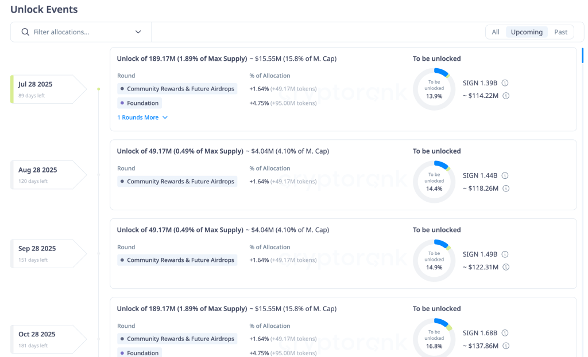Open info tooltip next to SIGN 1.44B

tap(505, 175)
